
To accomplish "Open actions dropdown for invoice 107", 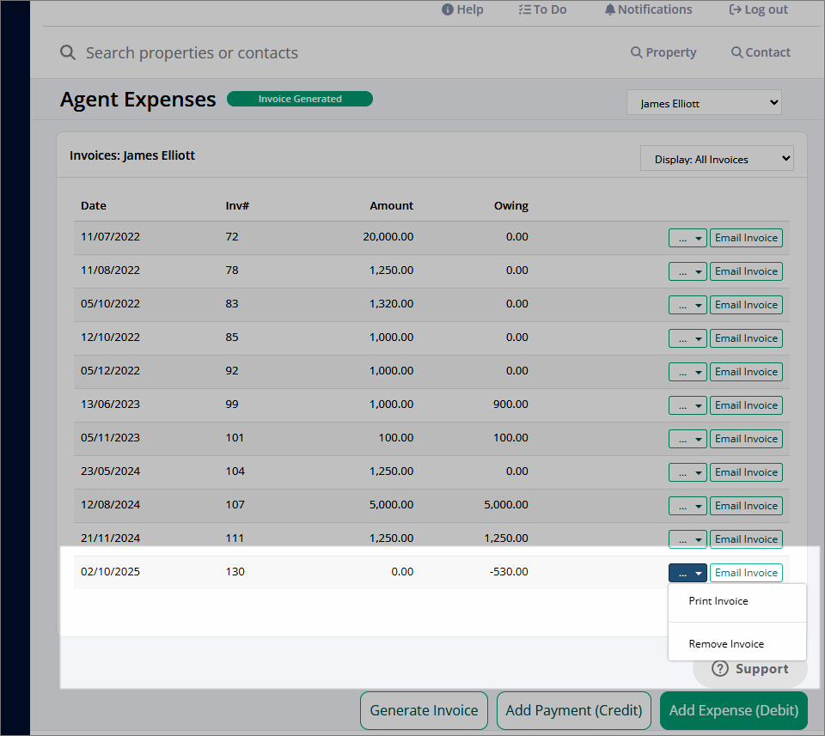I will 687,506.
